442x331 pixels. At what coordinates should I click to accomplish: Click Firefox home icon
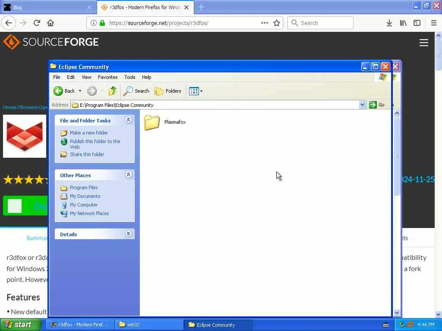coord(51,23)
